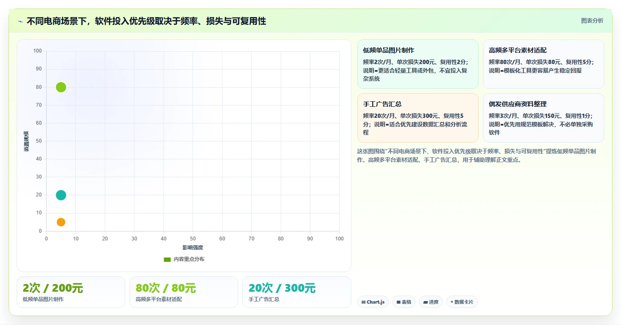Viewport: 621px width, 325px height.
Task: Select the 进度 tag chip
Action: (x=431, y=302)
